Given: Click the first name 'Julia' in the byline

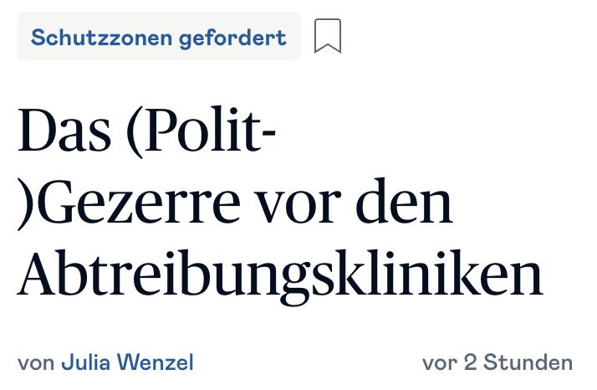Looking at the screenshot, I should [85, 362].
